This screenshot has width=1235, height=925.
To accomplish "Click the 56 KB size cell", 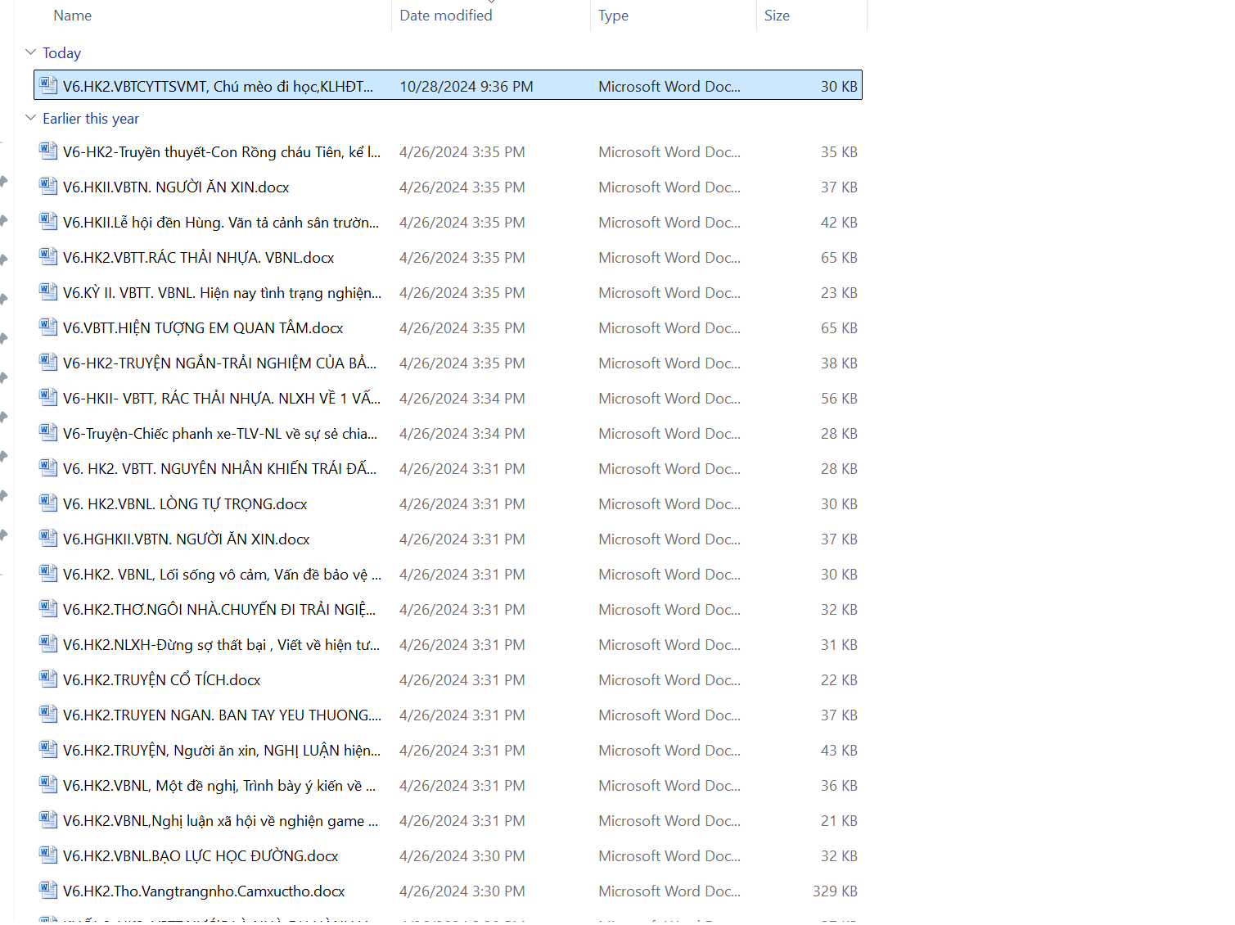I will (839, 399).
